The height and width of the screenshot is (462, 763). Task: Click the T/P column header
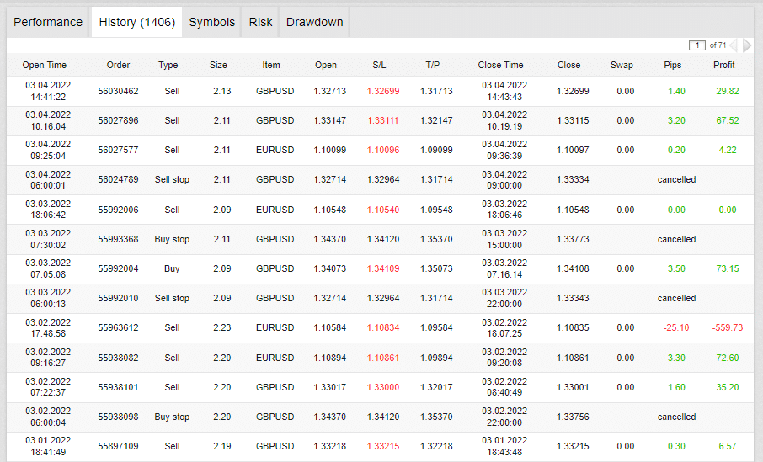coord(433,65)
